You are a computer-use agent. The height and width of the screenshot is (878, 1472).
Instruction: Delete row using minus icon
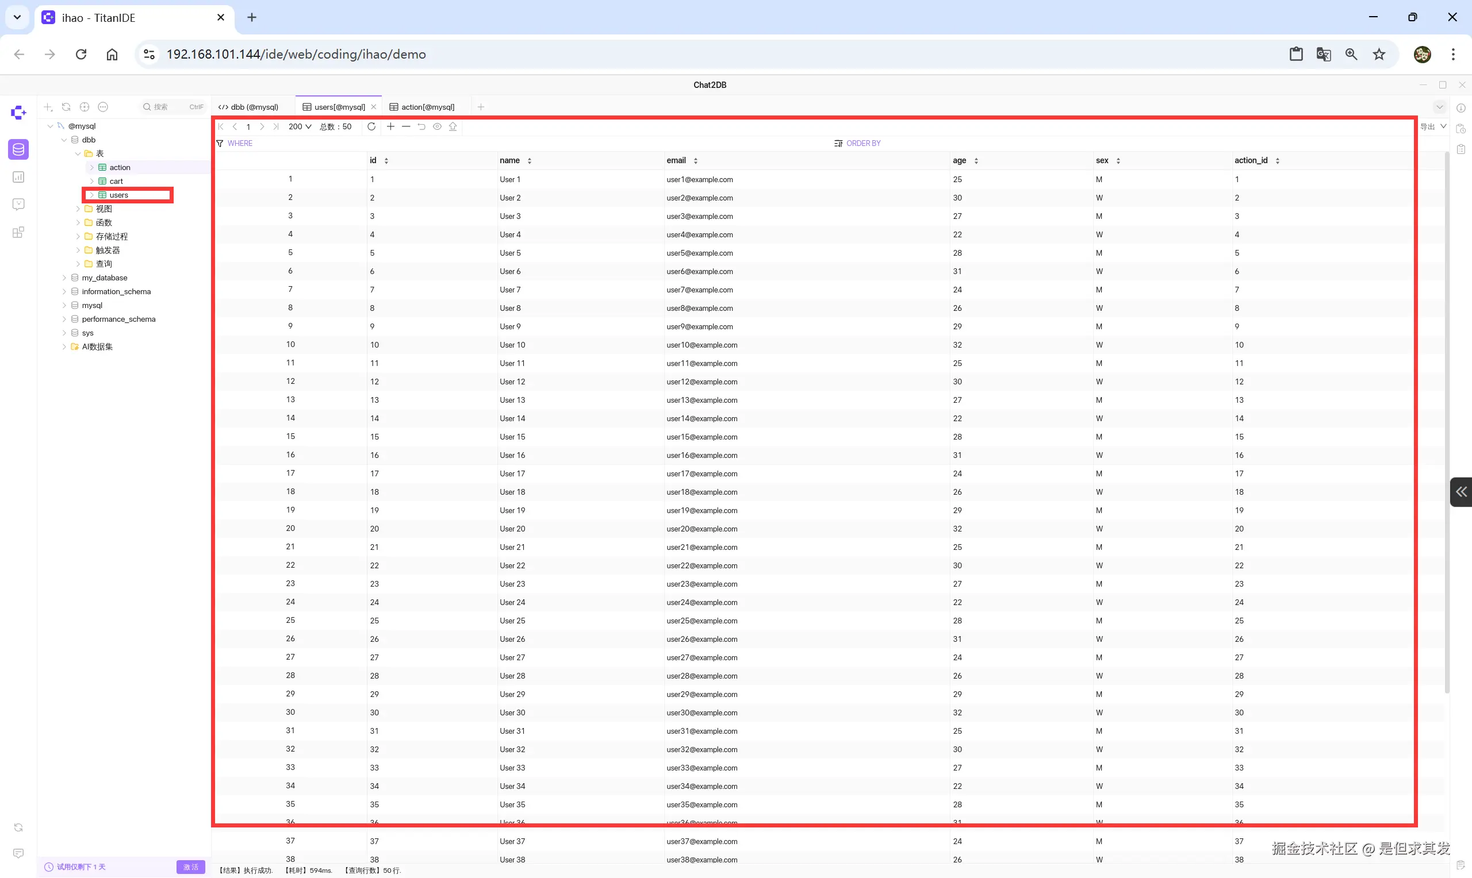pos(406,126)
